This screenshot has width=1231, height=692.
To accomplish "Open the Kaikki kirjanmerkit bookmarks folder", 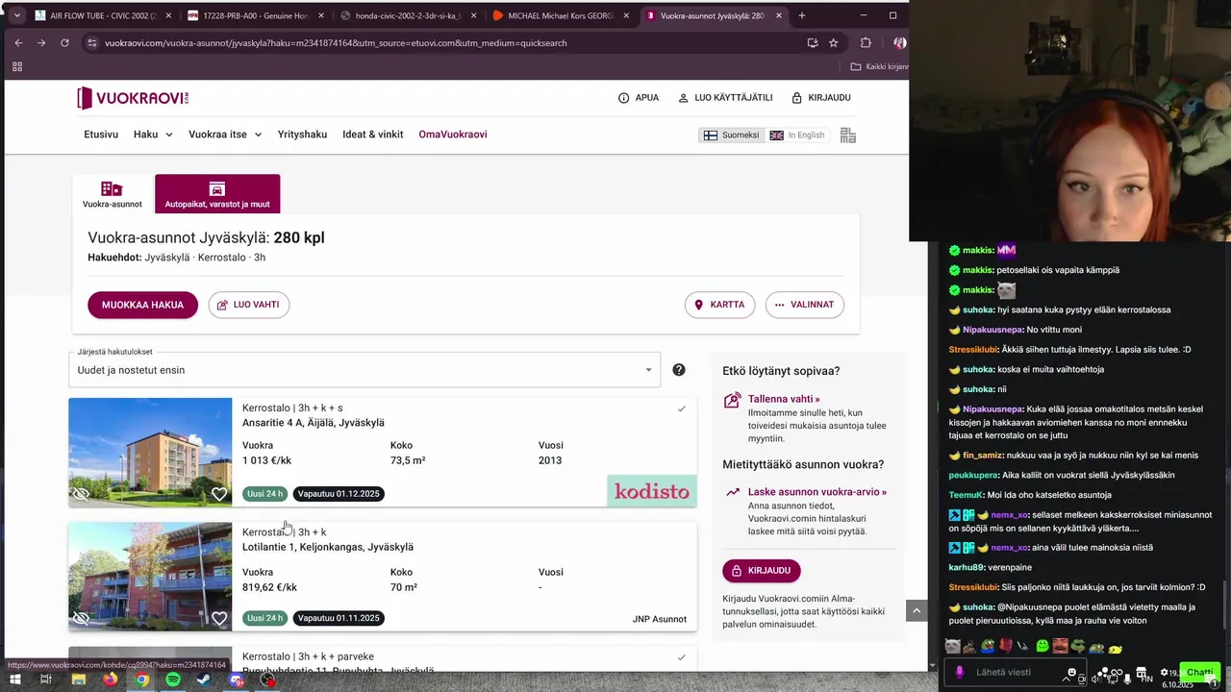I will click(x=879, y=66).
